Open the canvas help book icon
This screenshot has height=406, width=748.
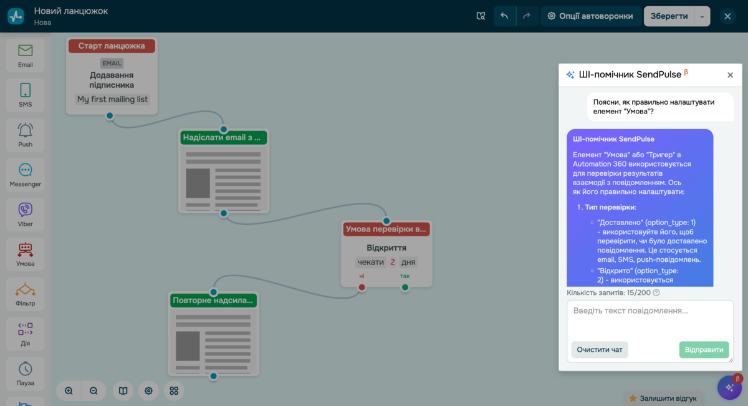pyautogui.click(x=123, y=391)
